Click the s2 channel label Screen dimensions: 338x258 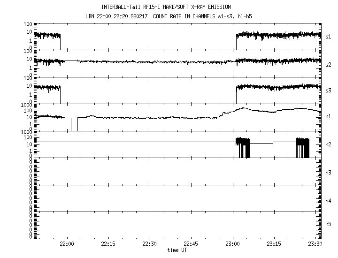click(329, 64)
